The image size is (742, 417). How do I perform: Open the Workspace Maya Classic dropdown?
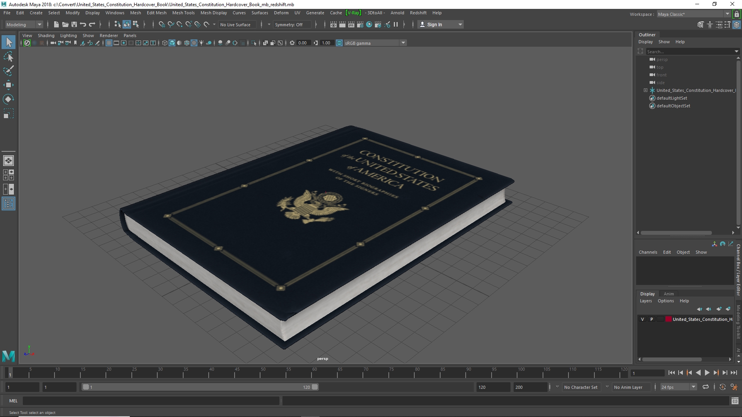click(x=693, y=14)
